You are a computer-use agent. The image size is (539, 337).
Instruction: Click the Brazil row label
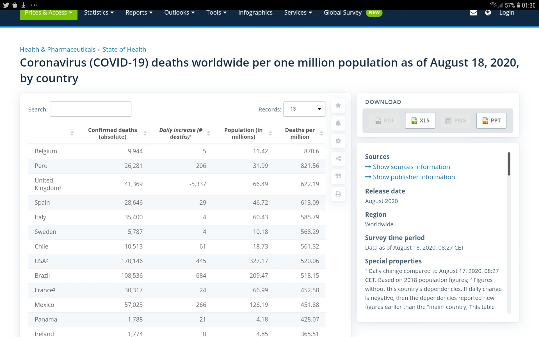(42, 275)
